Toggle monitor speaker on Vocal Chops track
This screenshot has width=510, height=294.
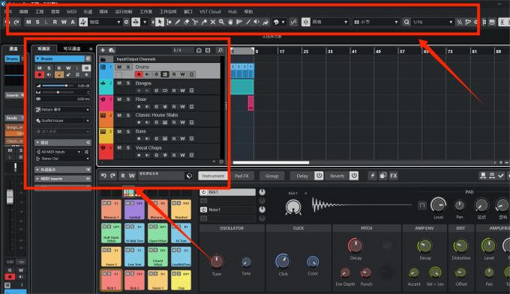click(147, 155)
